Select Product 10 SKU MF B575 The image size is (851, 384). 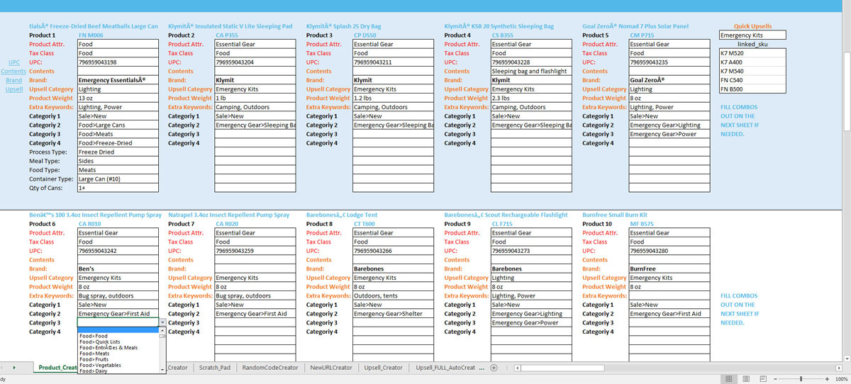[x=669, y=224]
